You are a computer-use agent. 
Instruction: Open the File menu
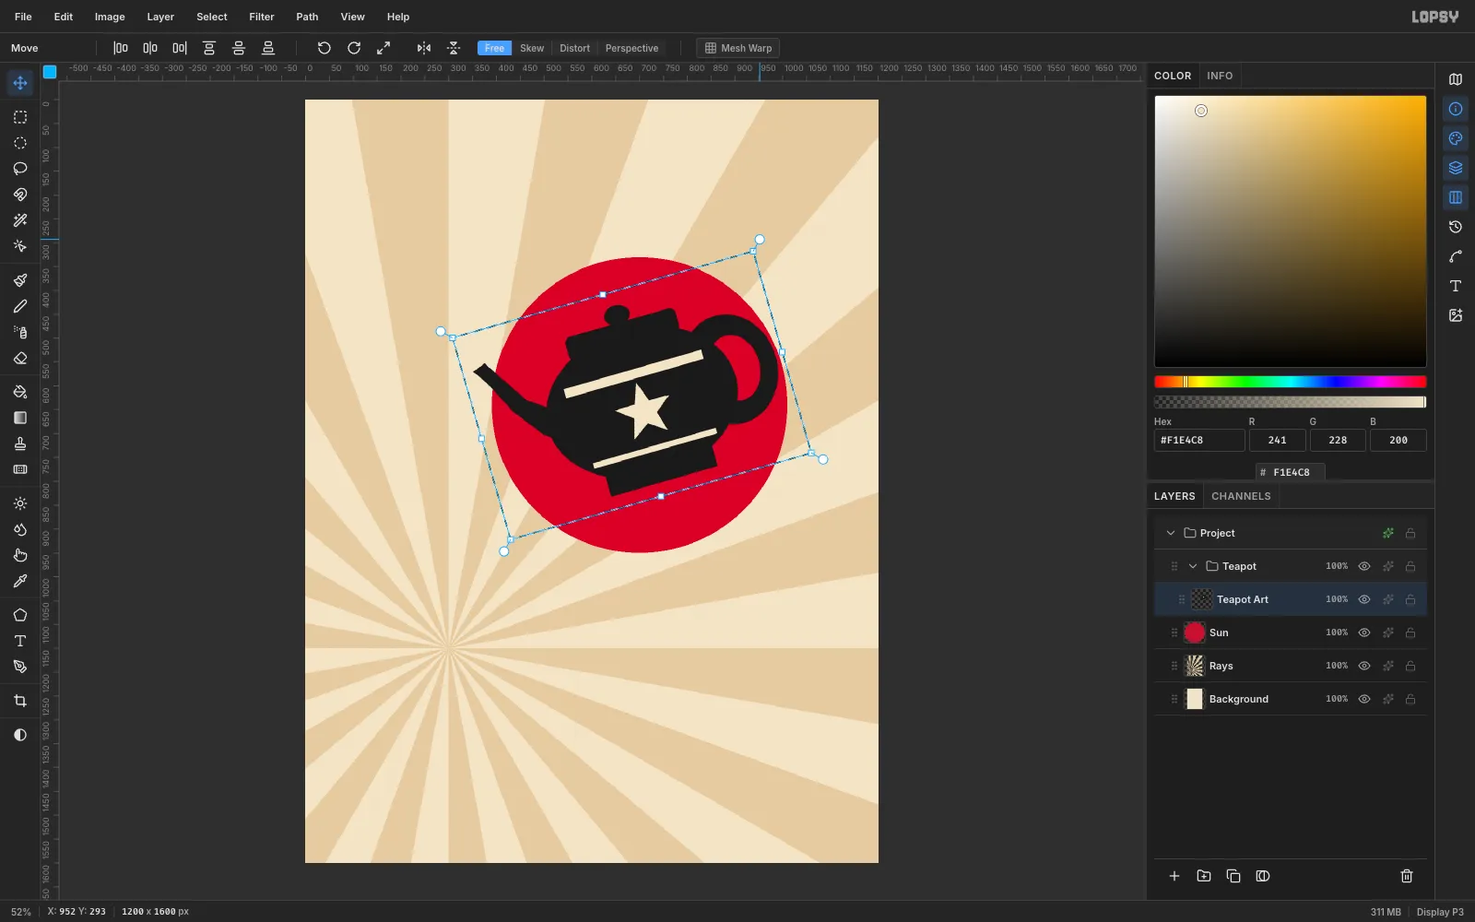click(x=23, y=17)
